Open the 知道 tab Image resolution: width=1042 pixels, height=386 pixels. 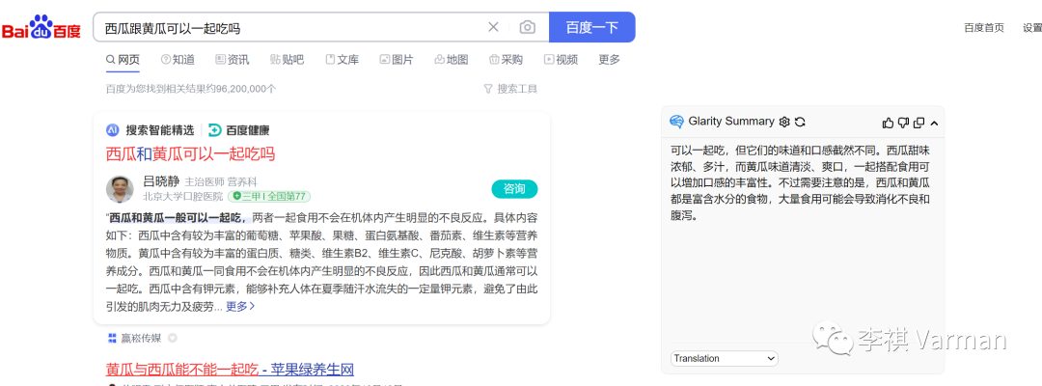178,60
